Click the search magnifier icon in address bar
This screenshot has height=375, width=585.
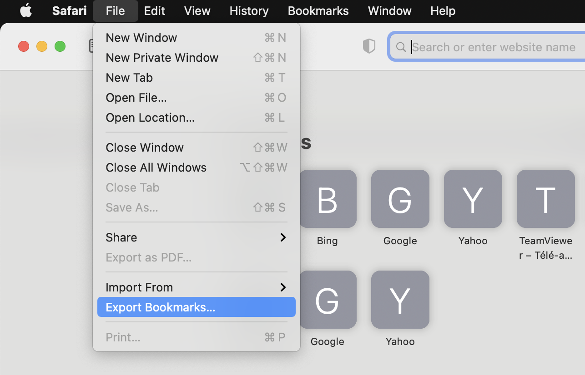401,47
